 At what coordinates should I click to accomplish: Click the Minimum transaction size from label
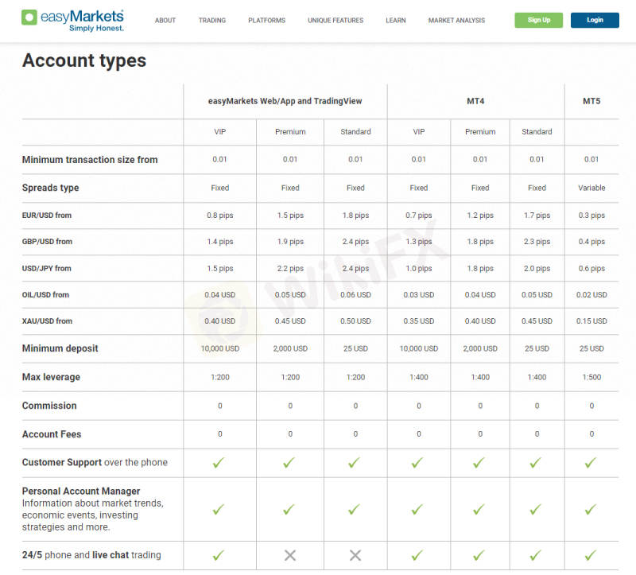pyautogui.click(x=90, y=160)
